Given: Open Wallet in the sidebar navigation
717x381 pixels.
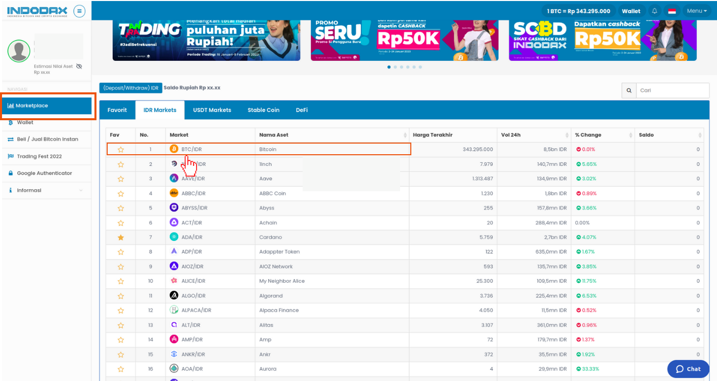Looking at the screenshot, I should [47, 122].
